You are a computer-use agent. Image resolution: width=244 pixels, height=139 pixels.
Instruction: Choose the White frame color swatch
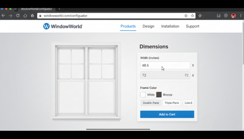143,95
